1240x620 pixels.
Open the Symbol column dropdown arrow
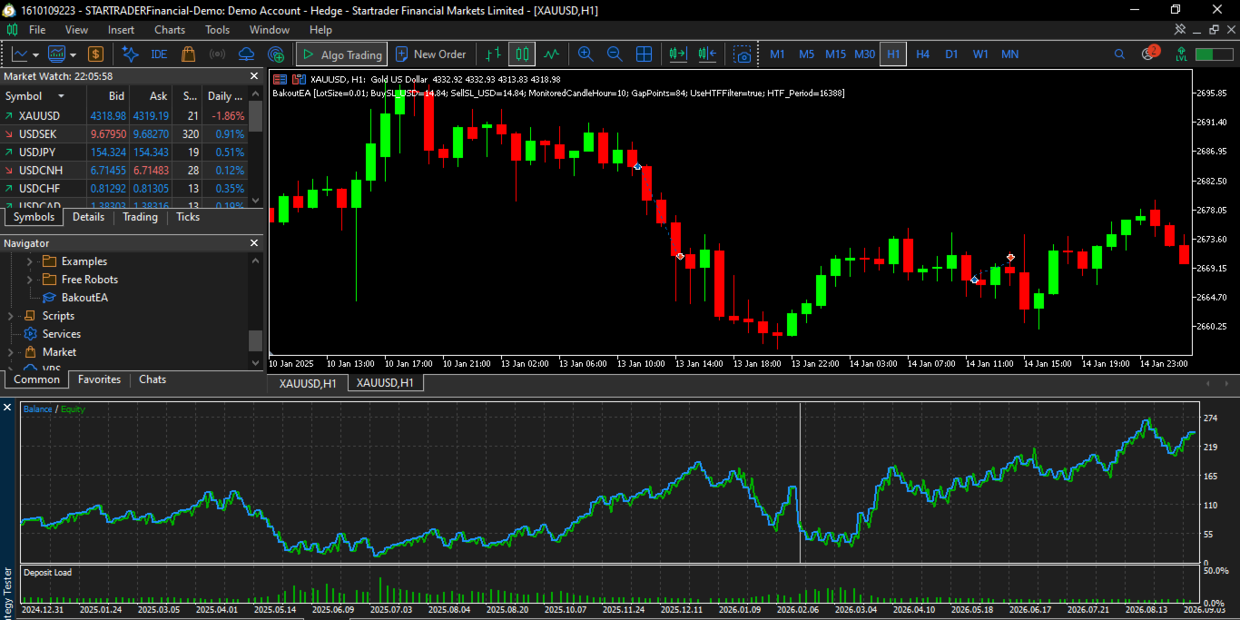62,96
